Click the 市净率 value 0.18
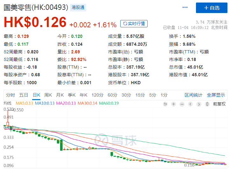This screenshot has width=230, height=169. tap(192, 59)
